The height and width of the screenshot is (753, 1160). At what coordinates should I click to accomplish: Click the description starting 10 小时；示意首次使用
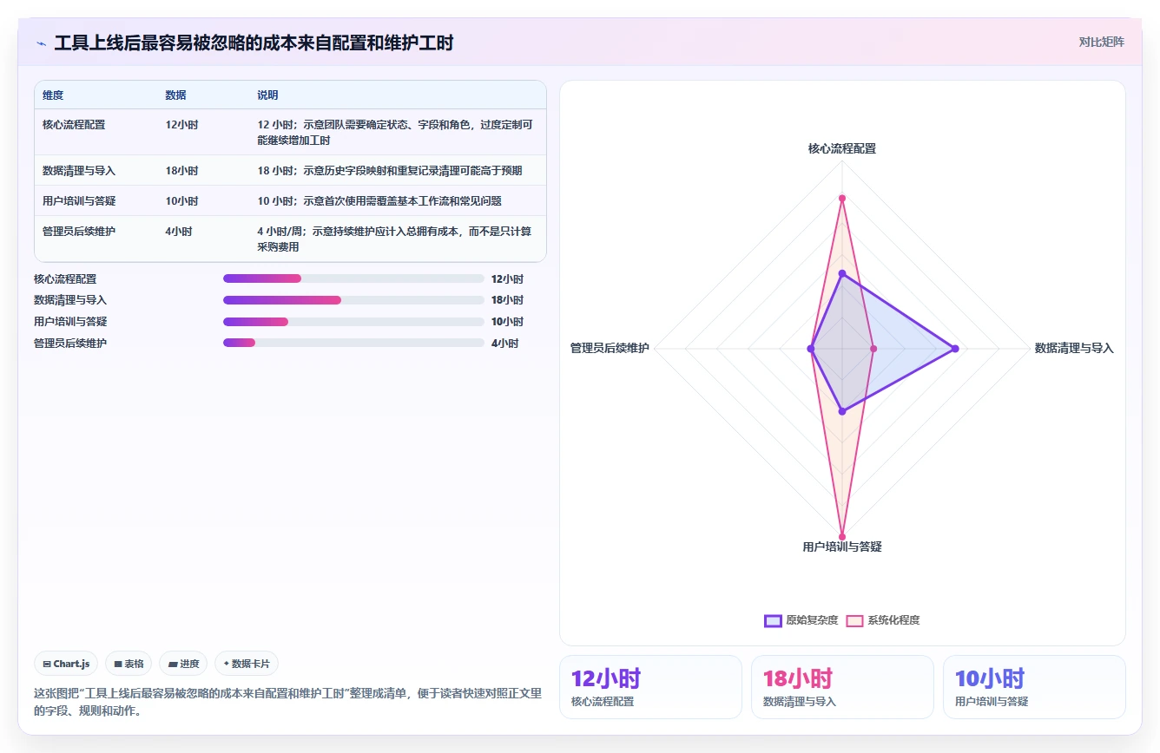tap(379, 201)
